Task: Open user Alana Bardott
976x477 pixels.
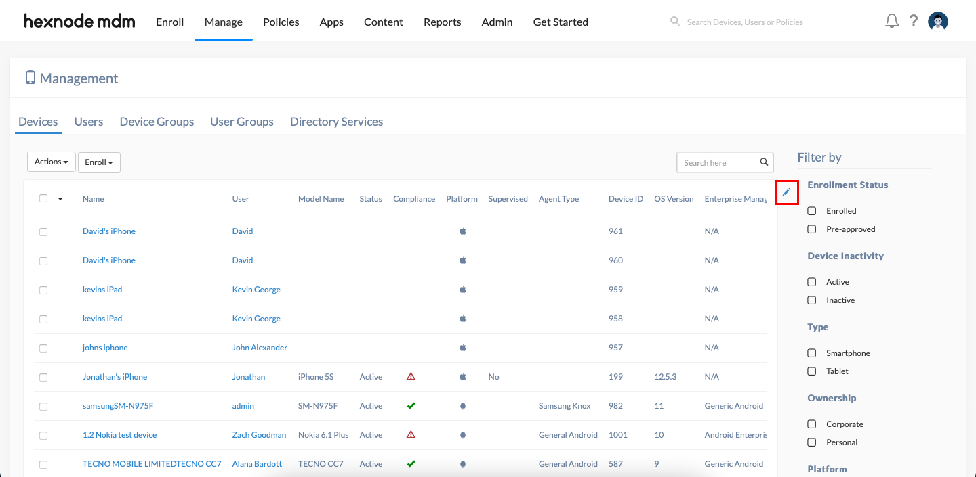Action: pyautogui.click(x=258, y=464)
